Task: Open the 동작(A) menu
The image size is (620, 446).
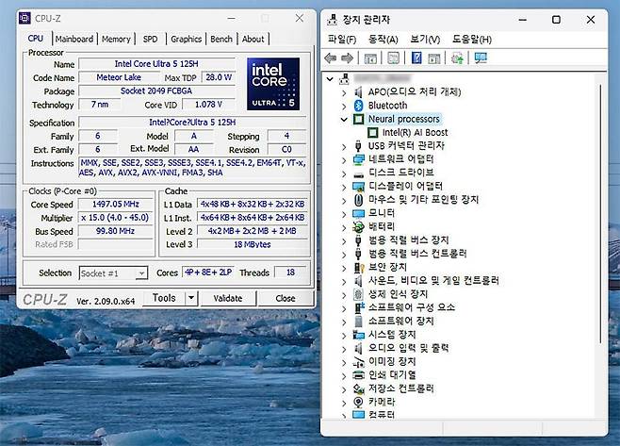Action: pos(383,40)
